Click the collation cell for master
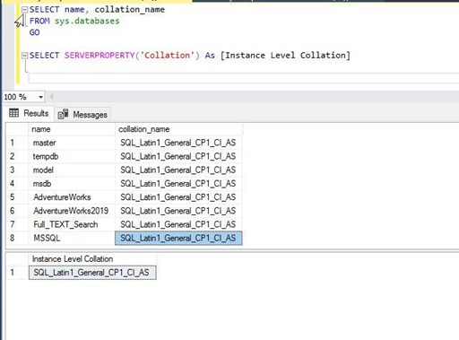459x340 pixels. click(178, 143)
